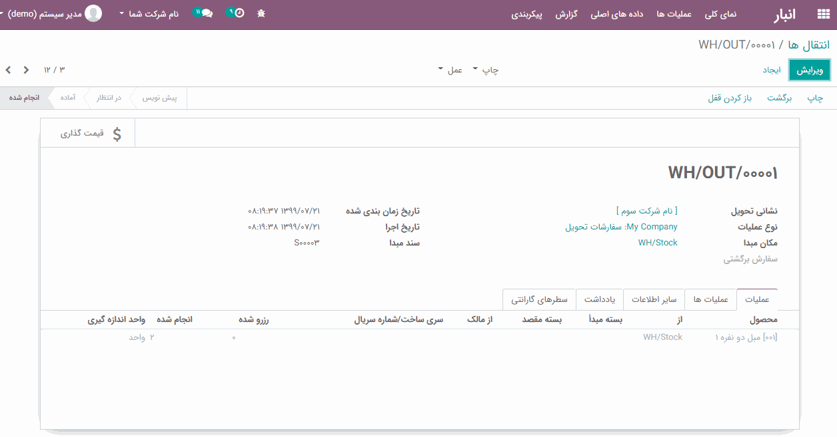Open the پیکربندی menu
This screenshot has width=837, height=437.
[x=527, y=14]
